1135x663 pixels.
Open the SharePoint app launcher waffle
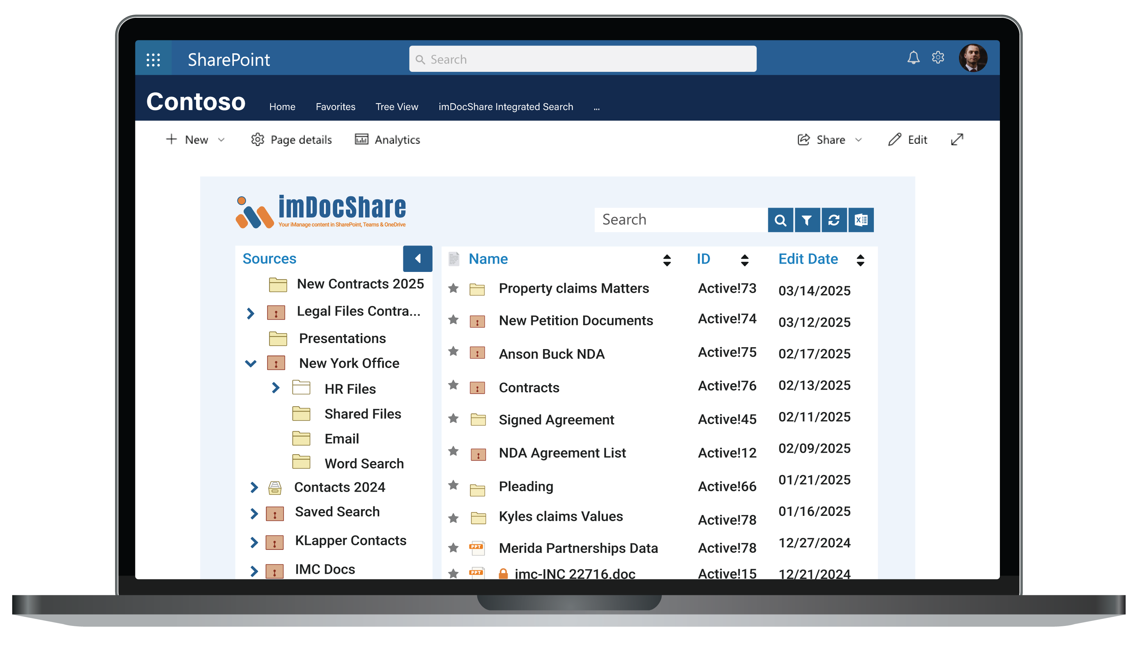click(153, 59)
